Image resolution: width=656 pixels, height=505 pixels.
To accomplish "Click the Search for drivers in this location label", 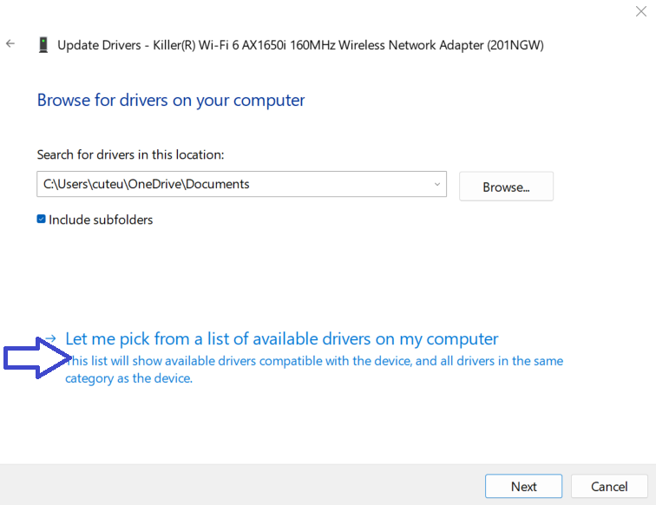I will pos(130,154).
